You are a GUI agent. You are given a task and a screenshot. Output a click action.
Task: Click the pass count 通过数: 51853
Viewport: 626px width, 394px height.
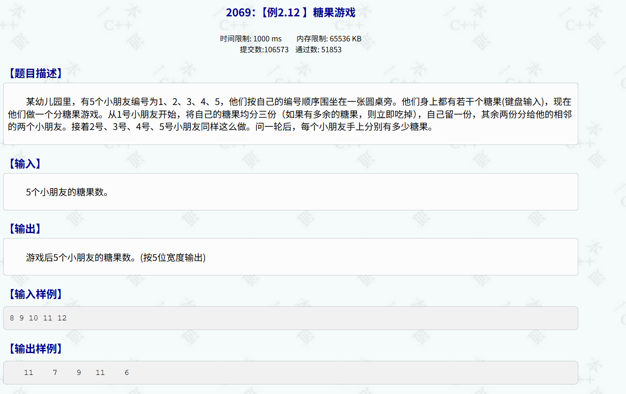pos(318,50)
